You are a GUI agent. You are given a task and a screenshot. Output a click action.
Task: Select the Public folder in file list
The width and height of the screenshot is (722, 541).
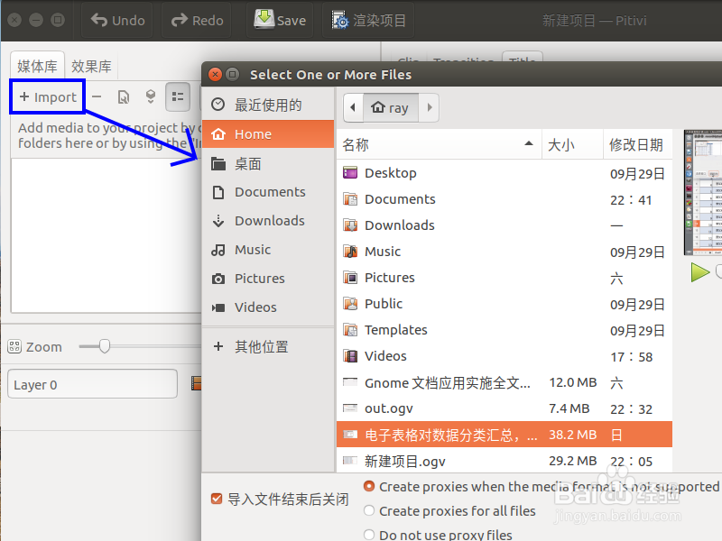504,304
